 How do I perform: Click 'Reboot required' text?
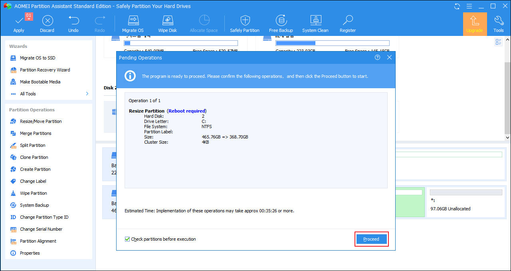[187, 111]
